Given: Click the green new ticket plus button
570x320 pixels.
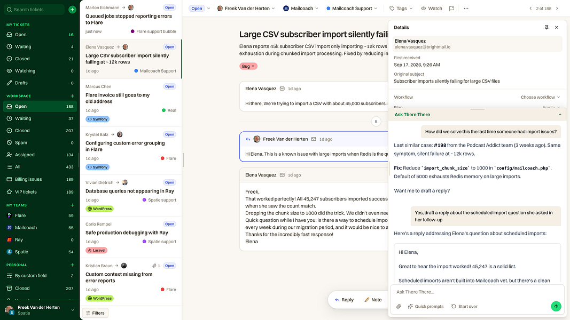Looking at the screenshot, I should [x=72, y=10].
